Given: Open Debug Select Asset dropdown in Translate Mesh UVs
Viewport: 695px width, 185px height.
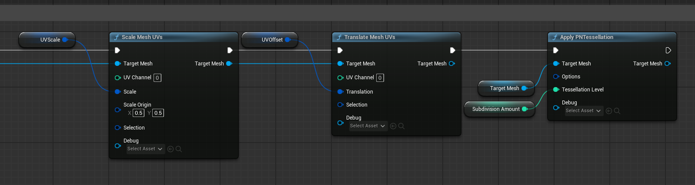Looking at the screenshot, I should (368, 126).
